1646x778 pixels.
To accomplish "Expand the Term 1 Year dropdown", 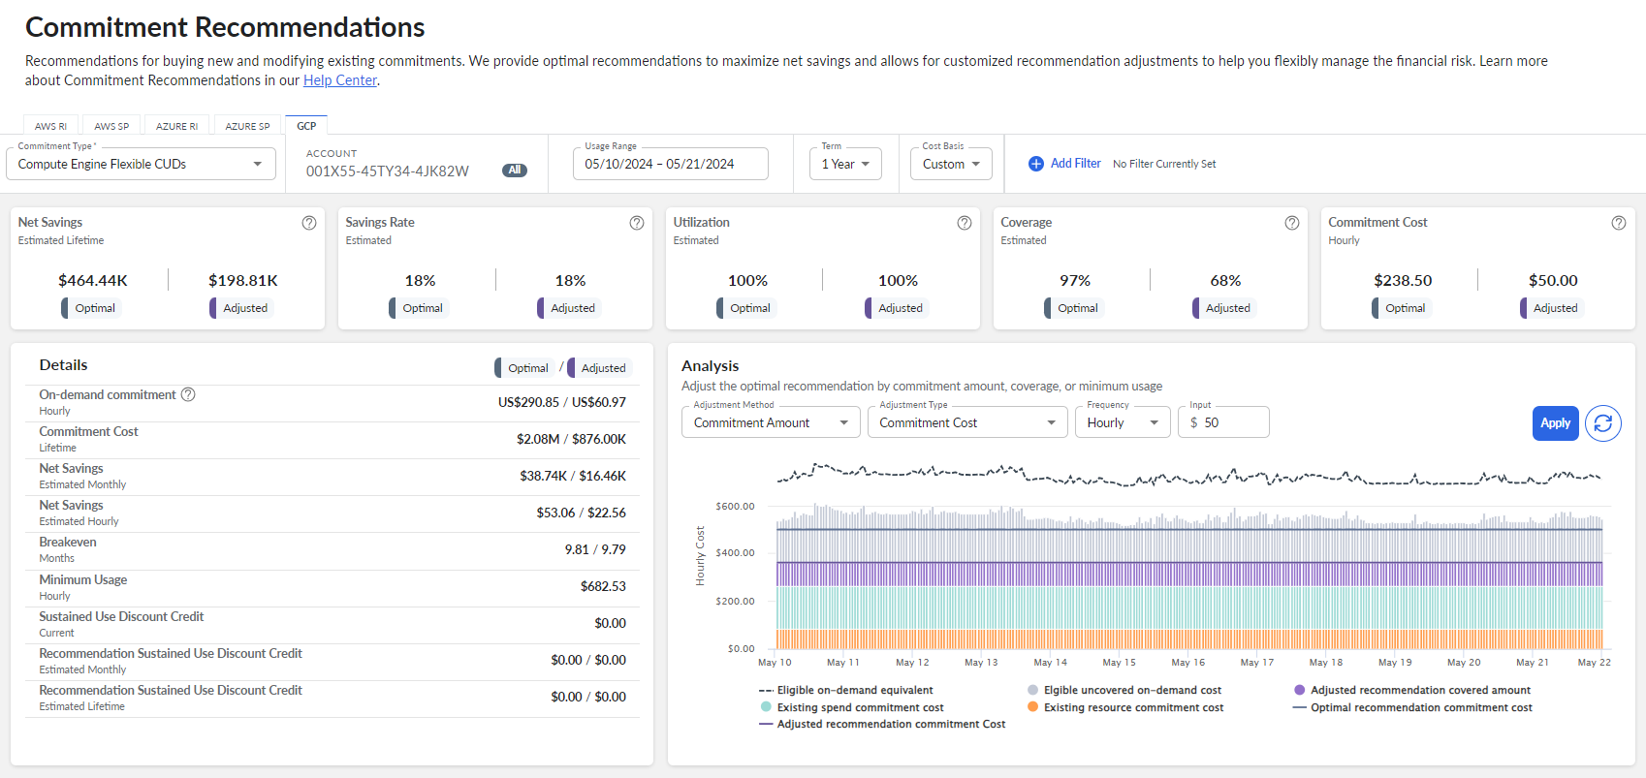I will tap(845, 165).
